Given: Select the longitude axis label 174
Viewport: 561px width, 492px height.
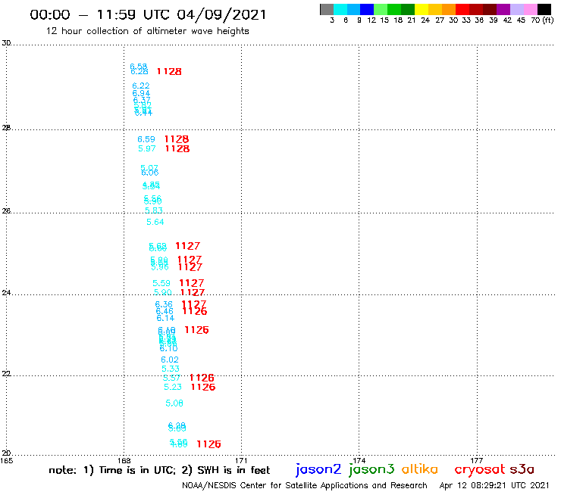Looking at the screenshot, I should click(359, 460).
